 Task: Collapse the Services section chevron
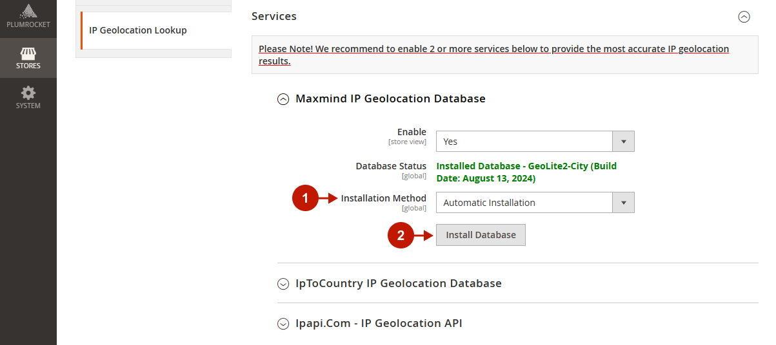pyautogui.click(x=744, y=17)
